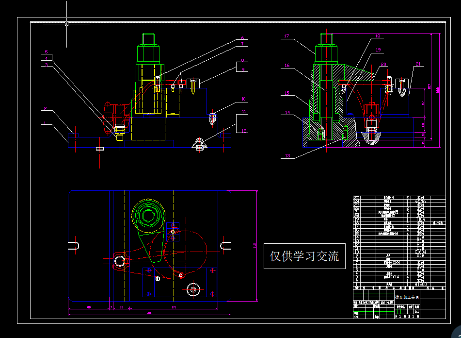Select the 316 overall width dimension
Image resolution: width=461 pixels, height=338 pixels.
[x=149, y=313]
